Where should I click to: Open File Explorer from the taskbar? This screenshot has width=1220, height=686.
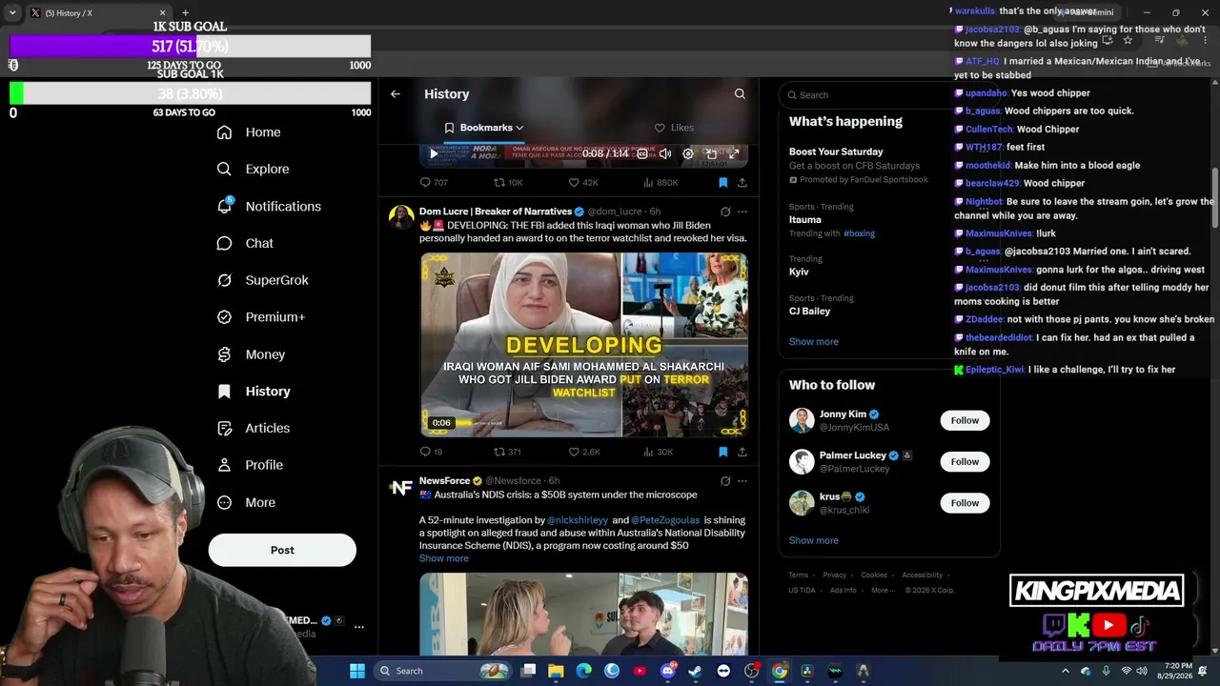(557, 671)
